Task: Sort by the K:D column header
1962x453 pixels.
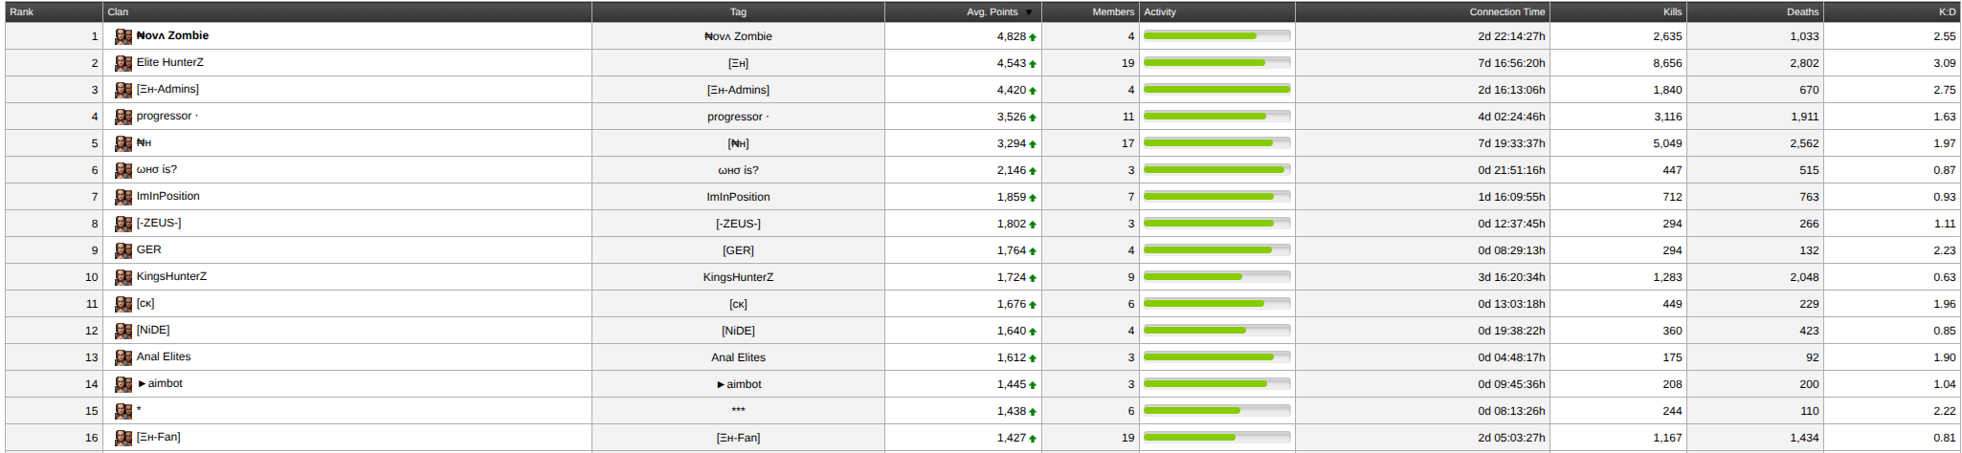Action: point(1947,12)
